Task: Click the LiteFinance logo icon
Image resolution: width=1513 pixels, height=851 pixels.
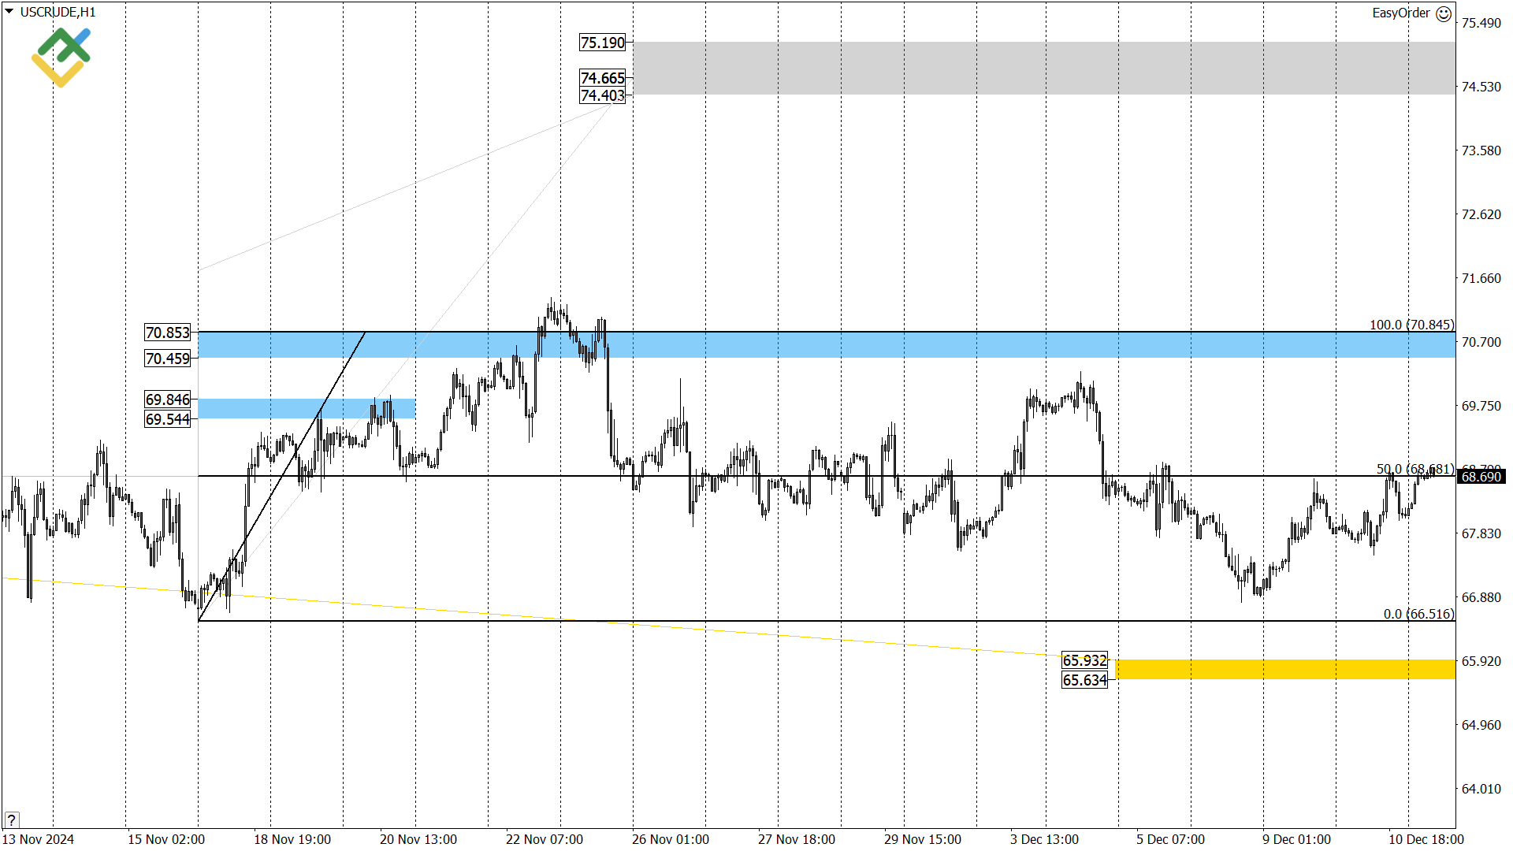Action: pos(61,57)
